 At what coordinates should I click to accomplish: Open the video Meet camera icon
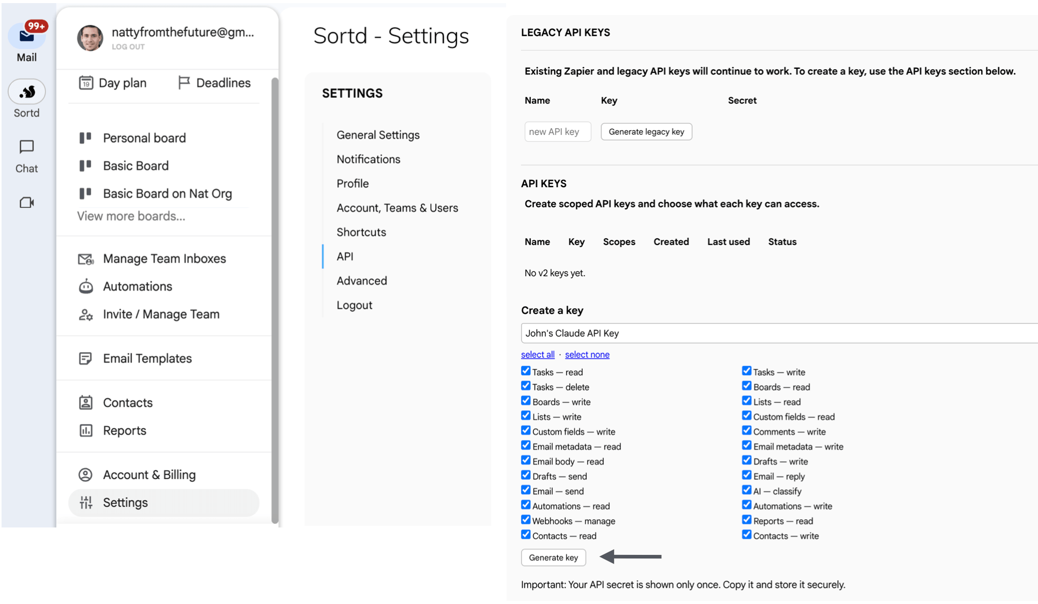(x=26, y=202)
